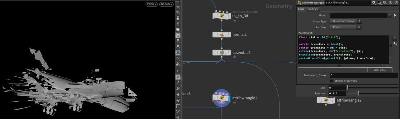The width and height of the screenshot is (400, 119).
Task: Select the assemble2 node
Action: click(x=222, y=53)
